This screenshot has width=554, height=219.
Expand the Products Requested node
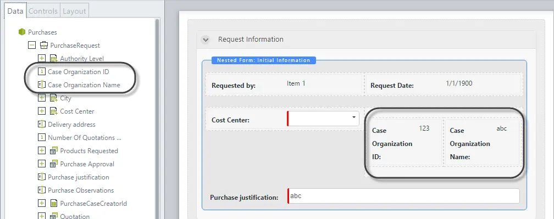[42, 150]
